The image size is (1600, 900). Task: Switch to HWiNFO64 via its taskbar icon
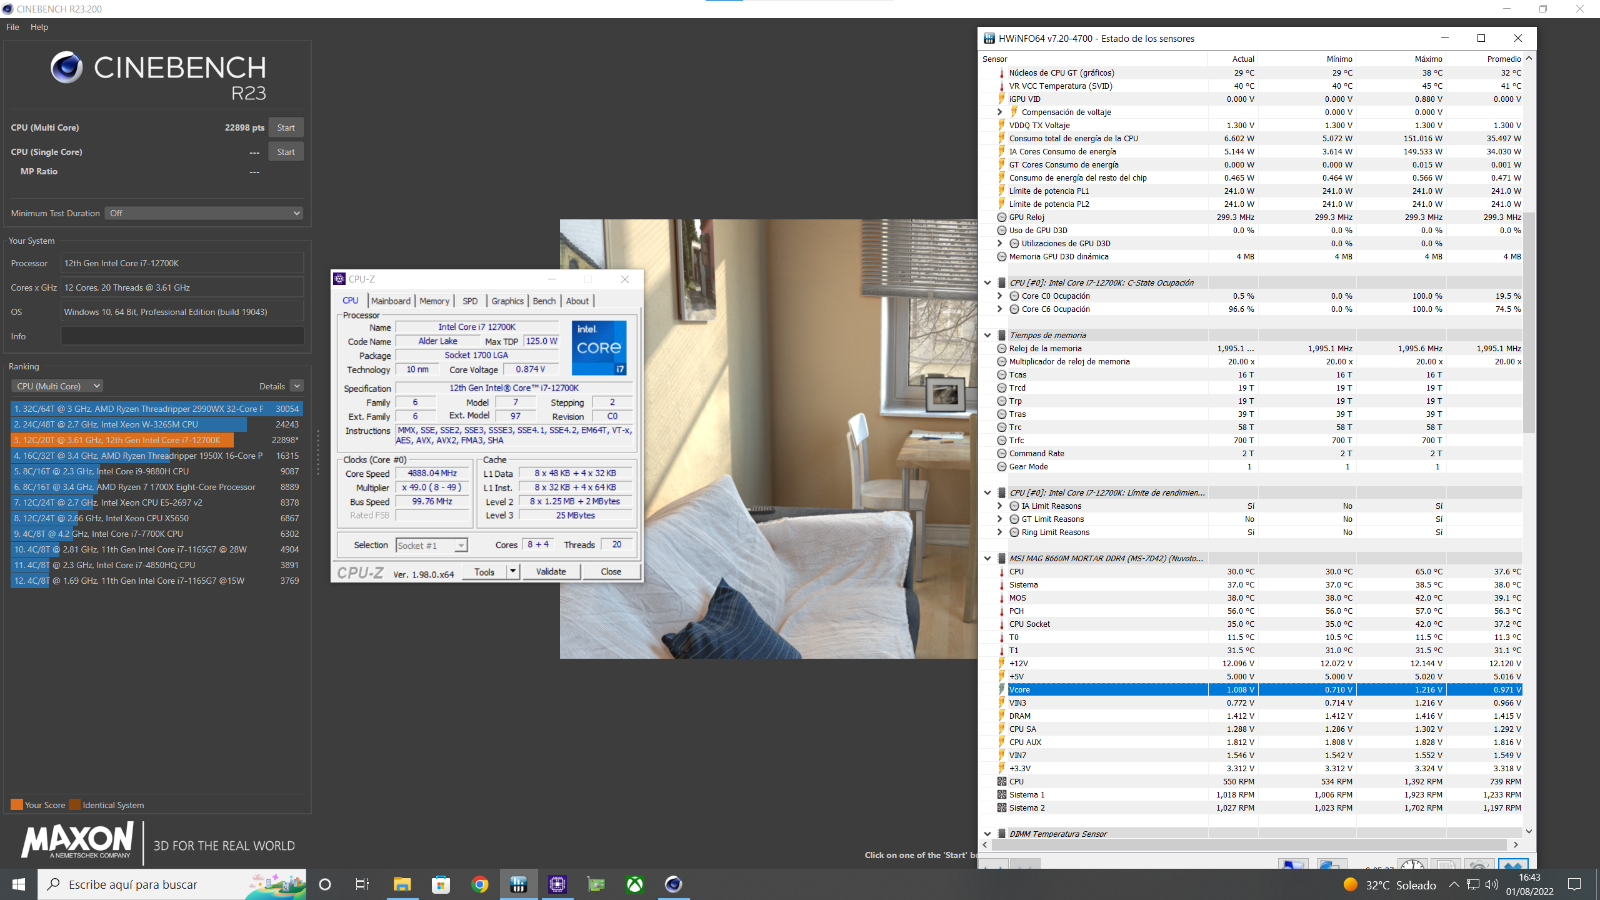518,884
